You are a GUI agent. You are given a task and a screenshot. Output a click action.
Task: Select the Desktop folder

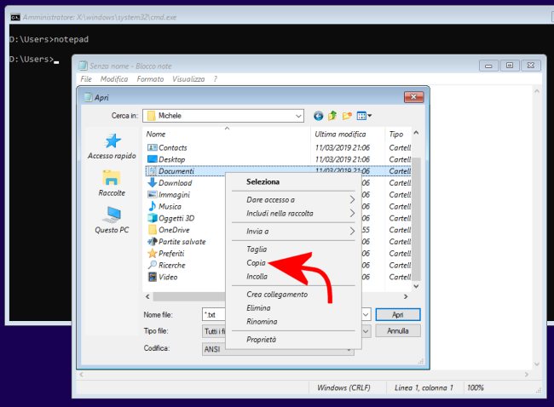click(171, 159)
